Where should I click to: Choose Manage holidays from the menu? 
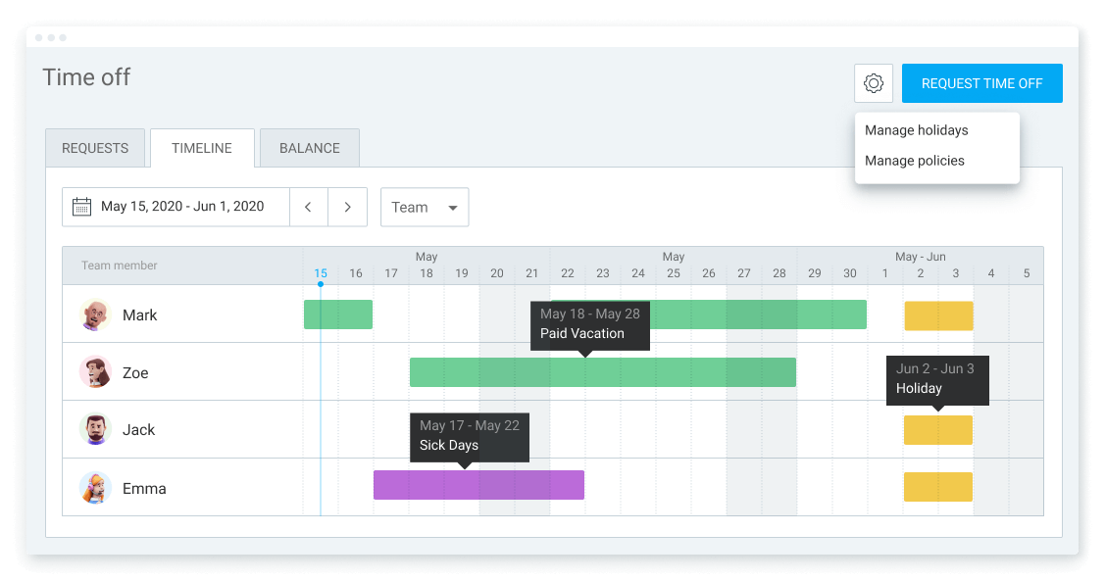(914, 129)
